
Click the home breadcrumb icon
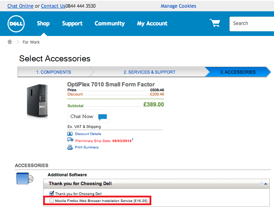[x=10, y=42]
